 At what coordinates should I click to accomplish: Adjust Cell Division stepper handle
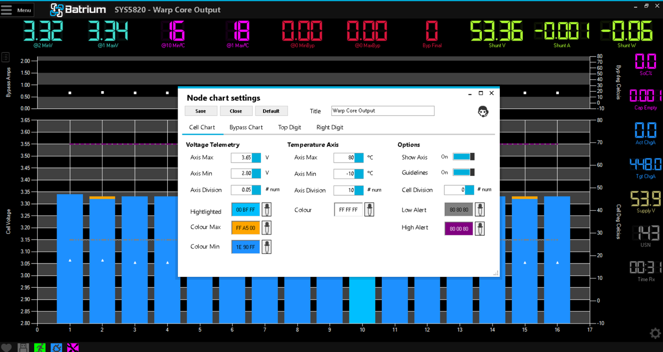[469, 190]
